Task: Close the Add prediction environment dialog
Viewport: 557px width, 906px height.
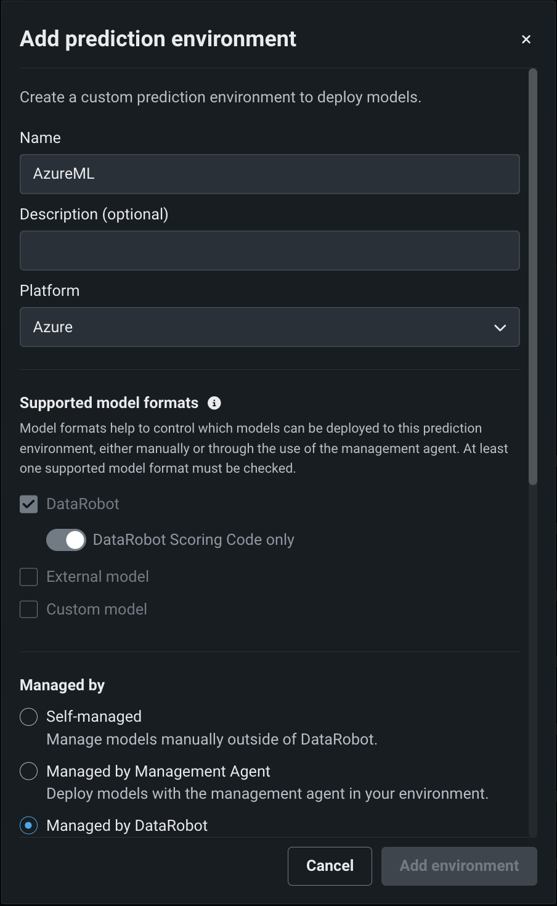Action: pos(526,39)
